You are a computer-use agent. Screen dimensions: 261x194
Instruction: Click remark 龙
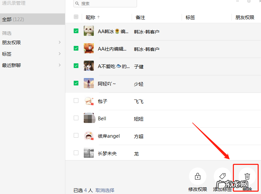(x=136, y=154)
